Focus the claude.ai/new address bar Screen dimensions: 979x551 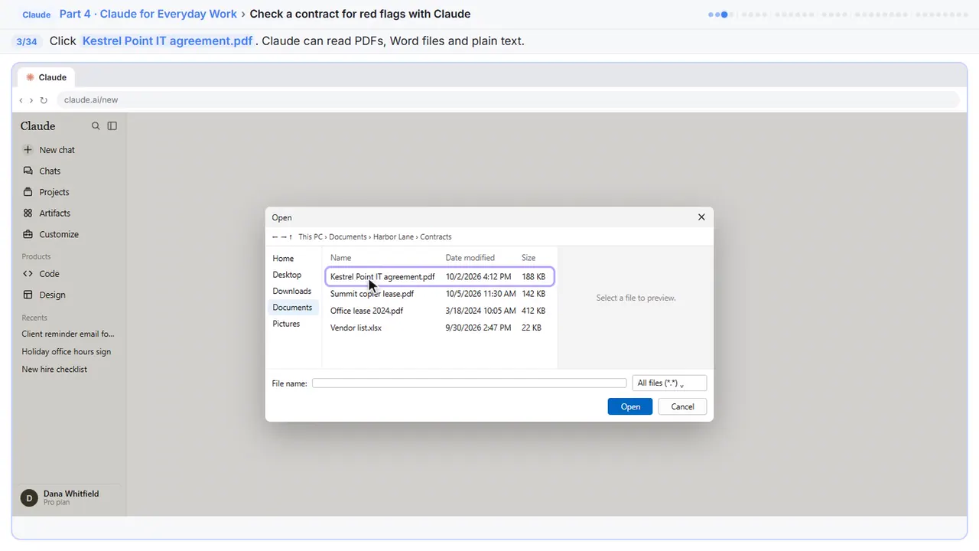click(x=508, y=100)
